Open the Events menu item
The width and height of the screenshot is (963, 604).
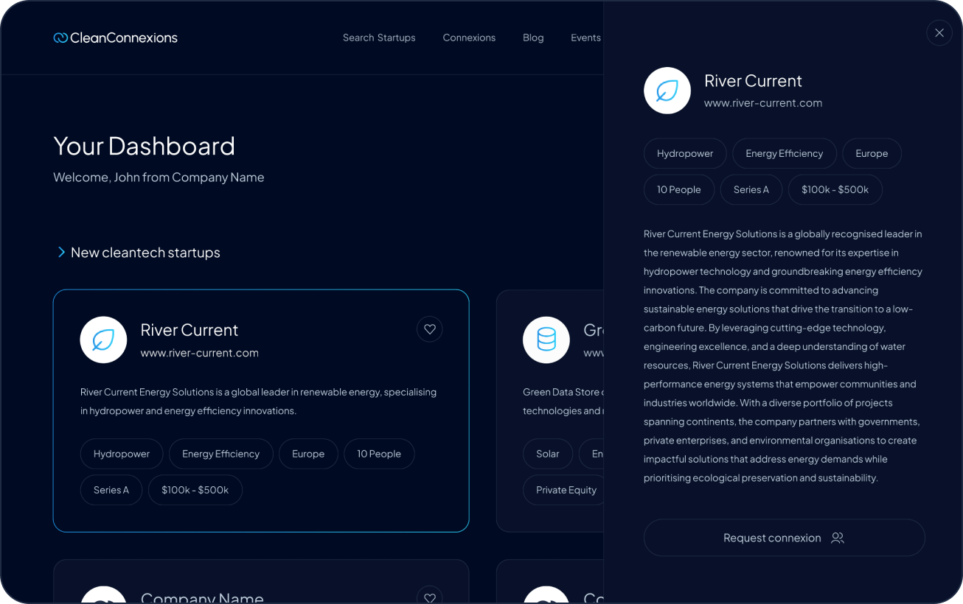coord(586,38)
